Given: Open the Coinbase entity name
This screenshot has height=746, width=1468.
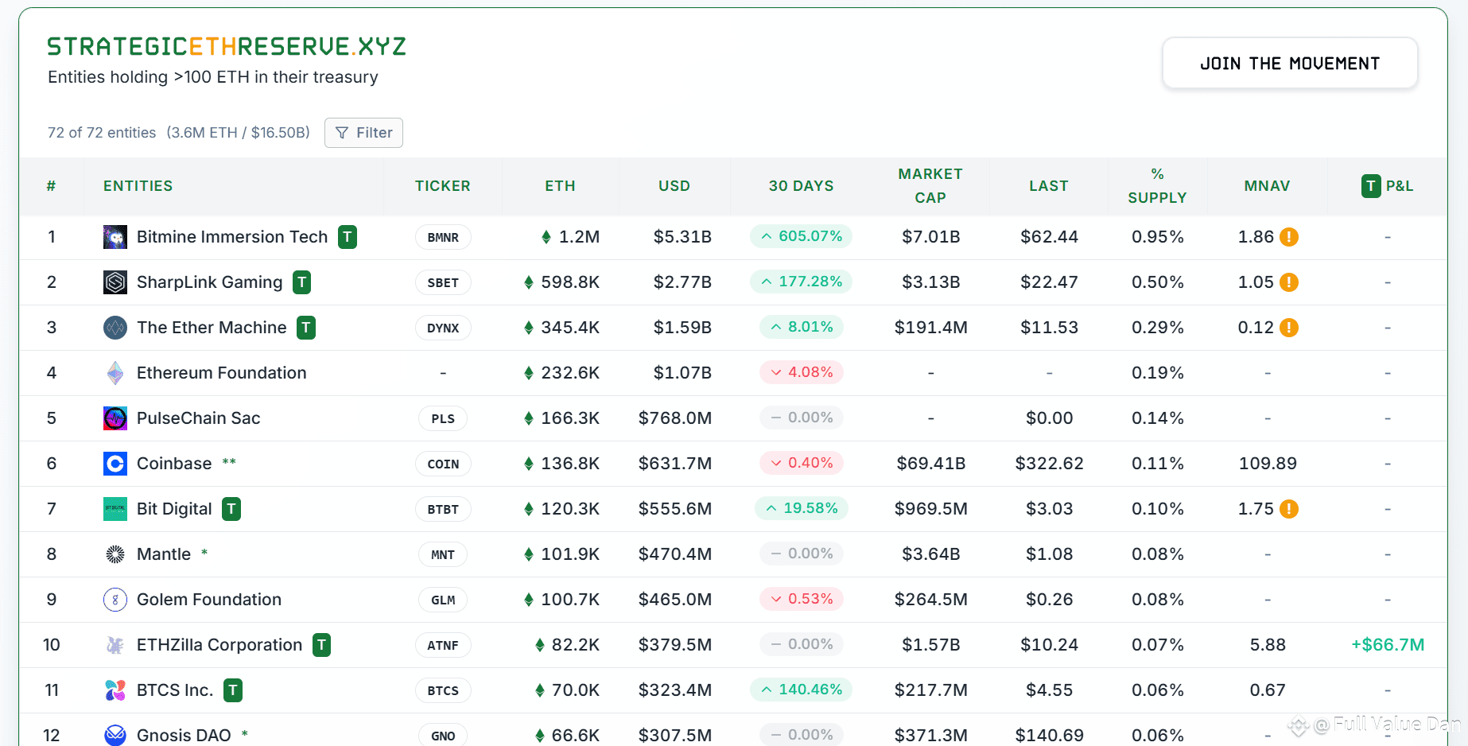Looking at the screenshot, I should pyautogui.click(x=174, y=464).
